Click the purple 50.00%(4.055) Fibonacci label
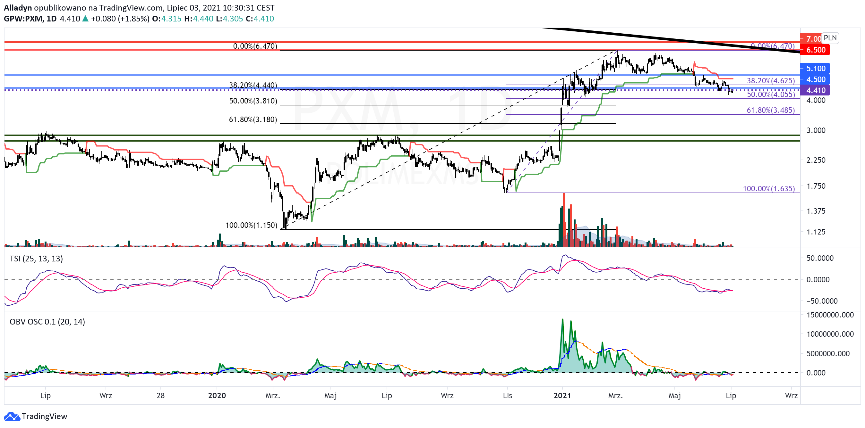 coord(771,95)
